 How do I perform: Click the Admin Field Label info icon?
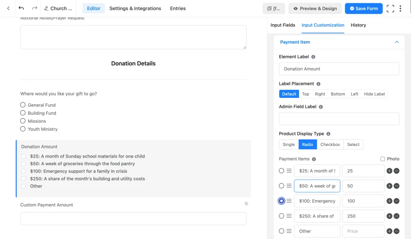[x=321, y=107]
